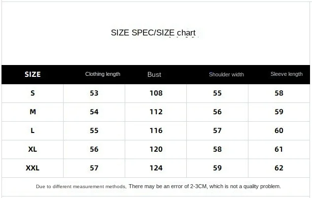Select the XXL size row label
312x198 pixels.
33,168
